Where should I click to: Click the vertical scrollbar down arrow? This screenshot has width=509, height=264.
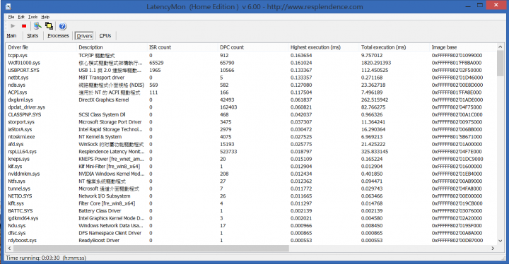tap(501, 241)
